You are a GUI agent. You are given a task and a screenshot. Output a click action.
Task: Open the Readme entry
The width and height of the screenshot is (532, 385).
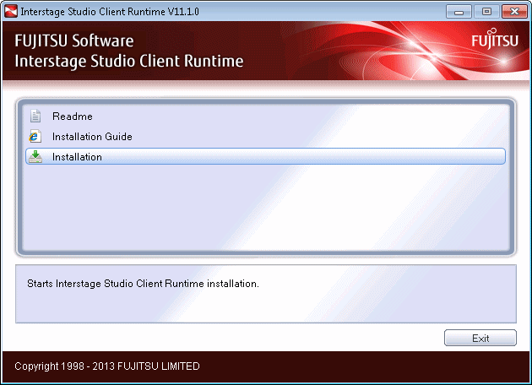tap(265, 117)
